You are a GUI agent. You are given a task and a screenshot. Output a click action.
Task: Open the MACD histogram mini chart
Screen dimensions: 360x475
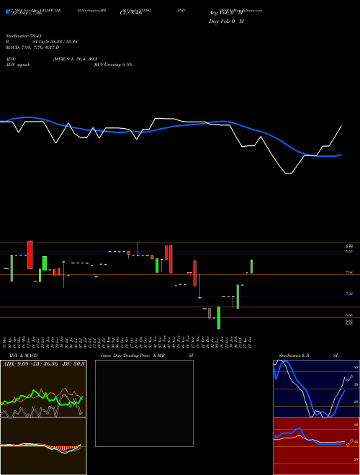(43, 446)
